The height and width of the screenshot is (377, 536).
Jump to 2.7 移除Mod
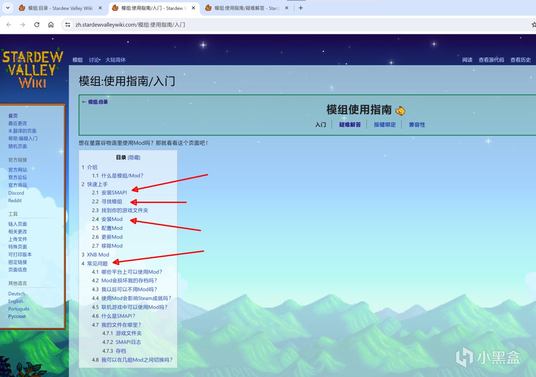pos(107,246)
